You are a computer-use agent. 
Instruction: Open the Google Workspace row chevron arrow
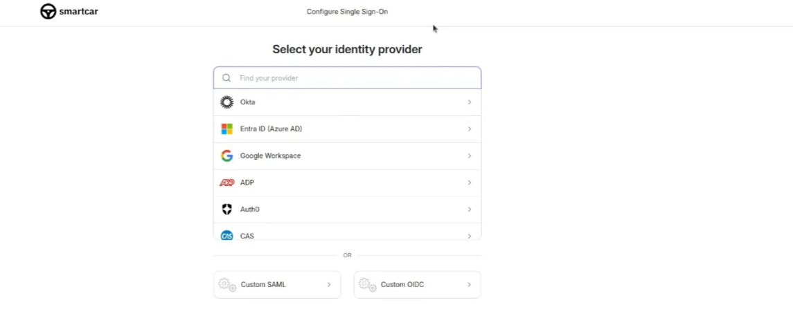(470, 156)
